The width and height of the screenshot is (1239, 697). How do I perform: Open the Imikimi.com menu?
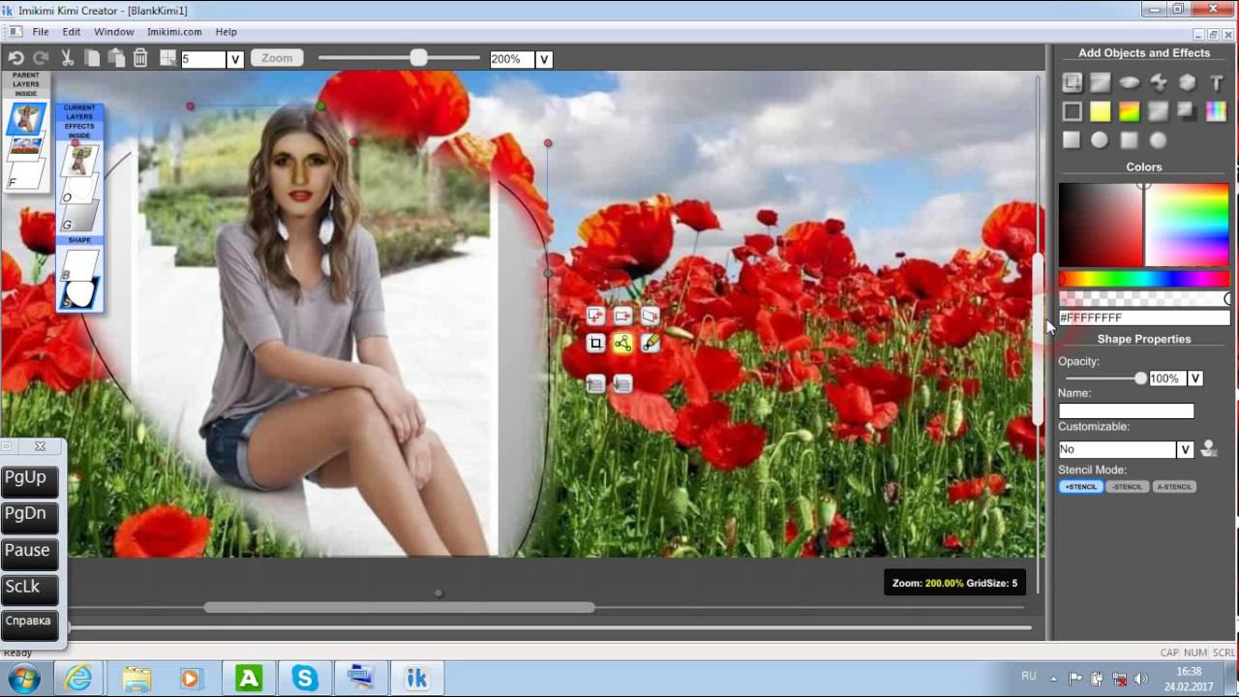point(174,32)
